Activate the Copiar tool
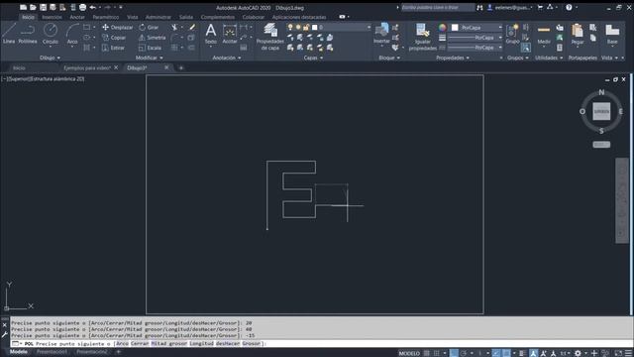 point(114,38)
